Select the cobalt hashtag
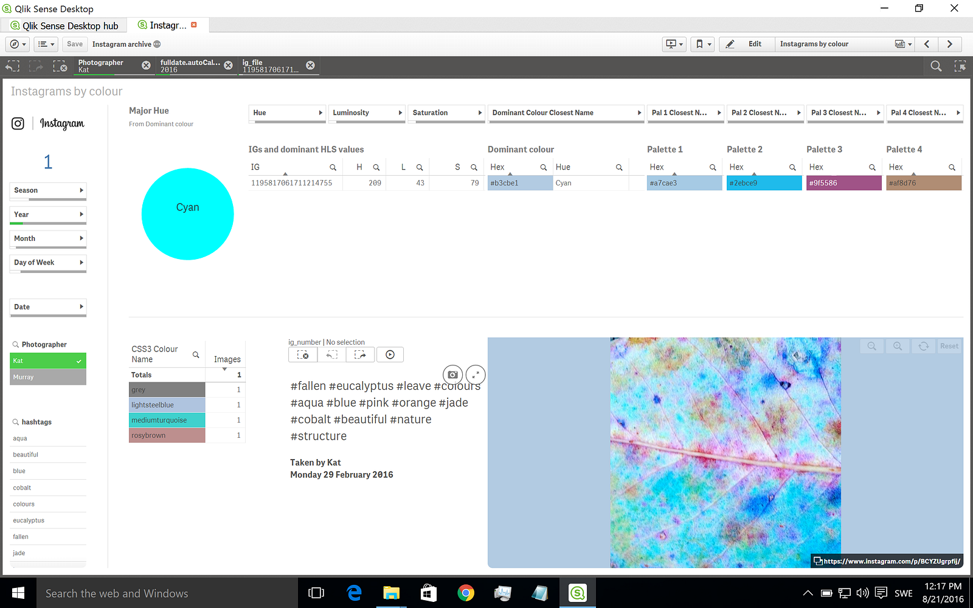 (48, 488)
